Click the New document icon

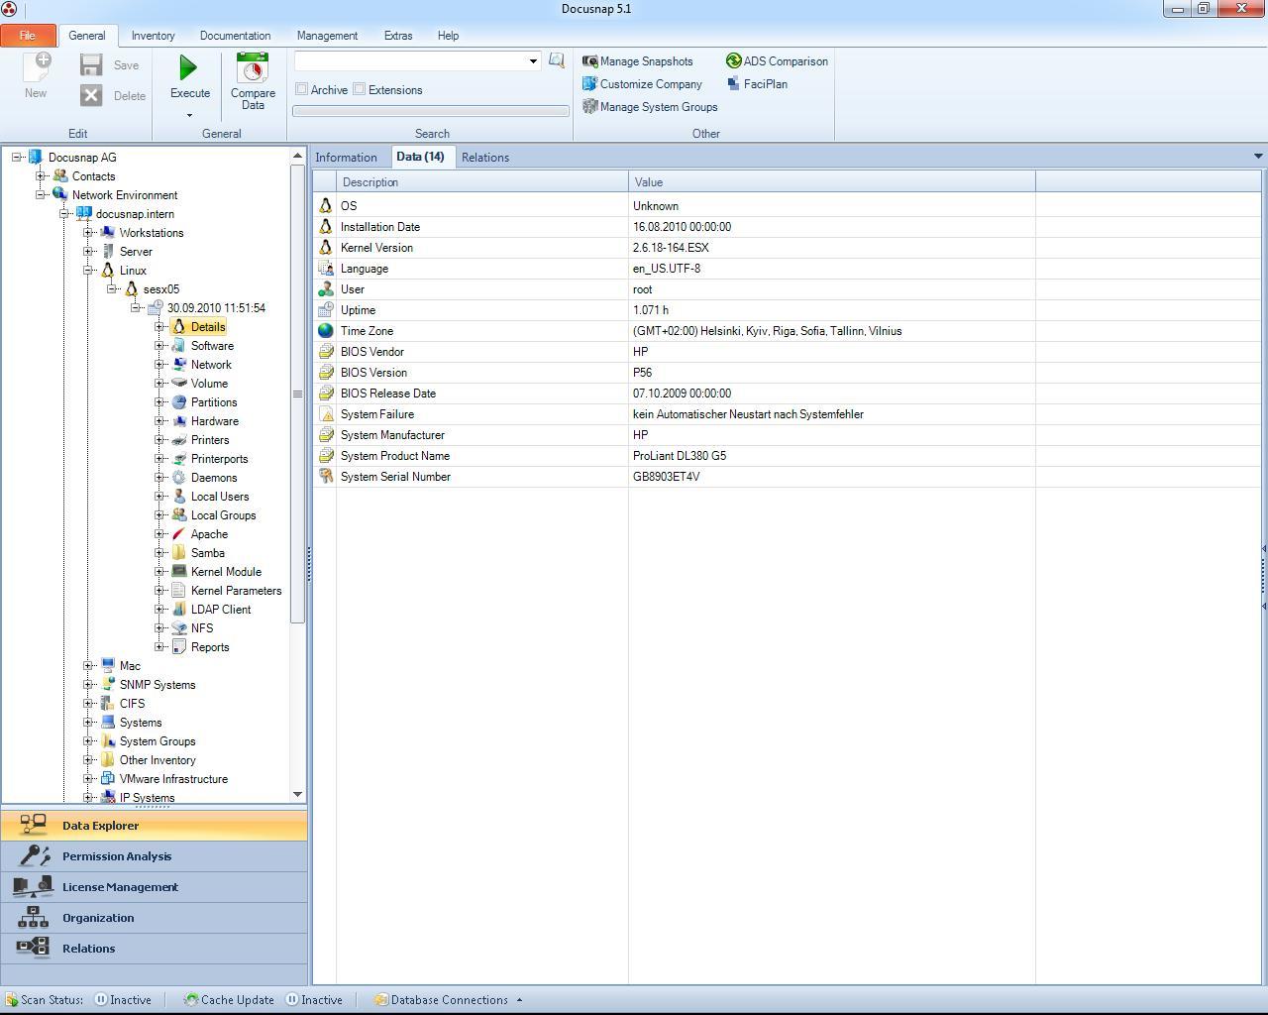[36, 66]
